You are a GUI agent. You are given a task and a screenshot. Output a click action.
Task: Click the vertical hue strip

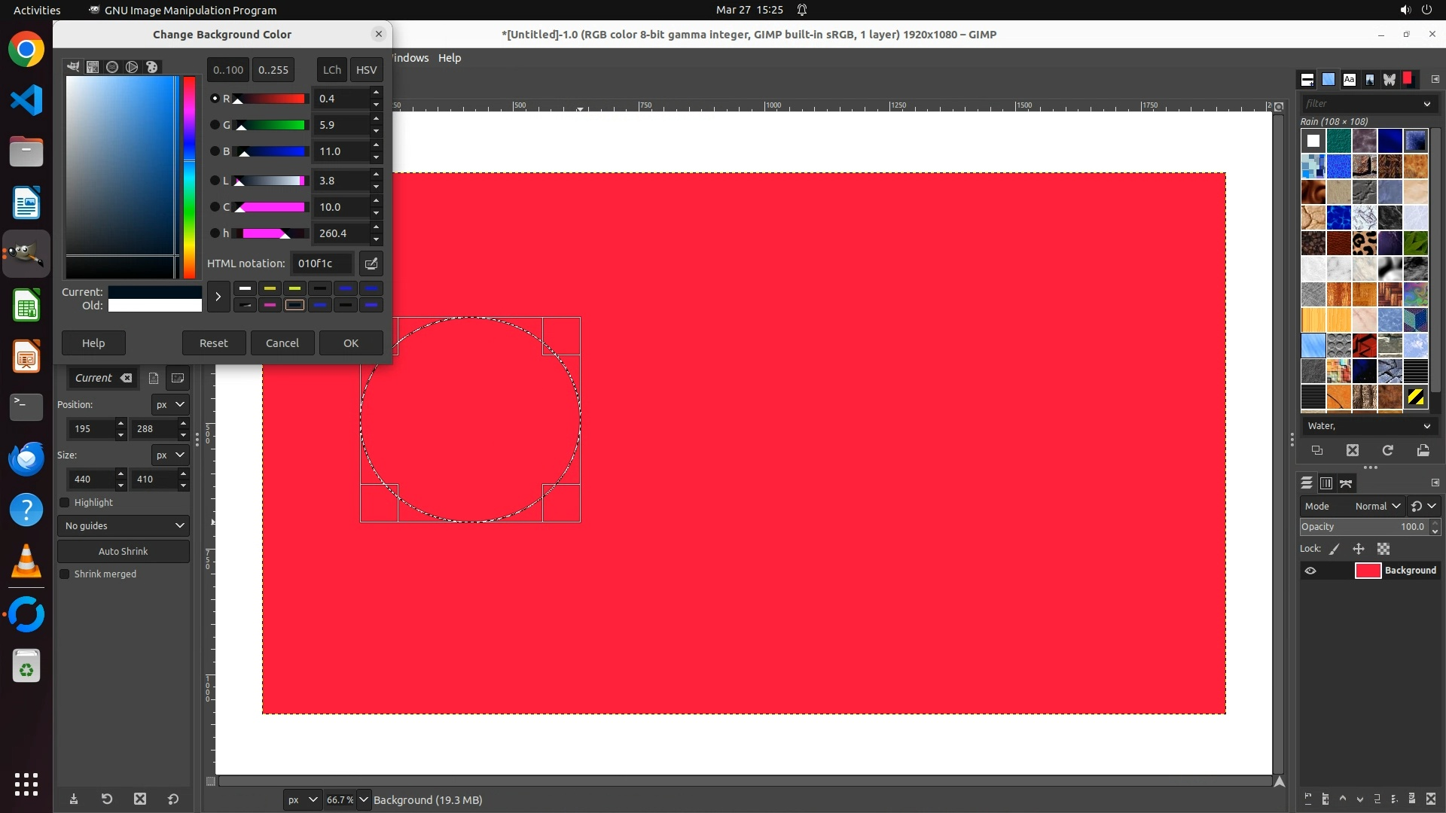(189, 177)
